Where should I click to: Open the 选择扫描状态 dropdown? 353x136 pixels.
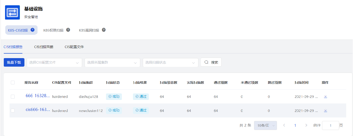[x=170, y=62]
